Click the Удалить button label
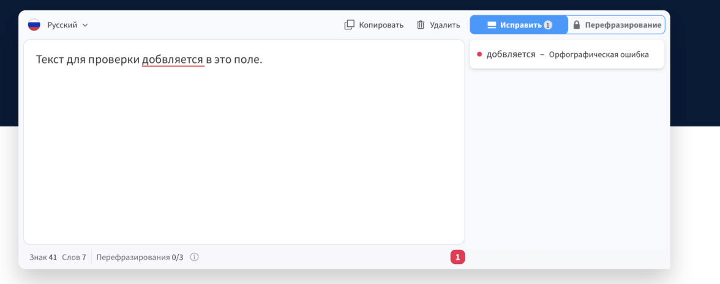Viewport: 720px width, 284px height. (x=445, y=25)
